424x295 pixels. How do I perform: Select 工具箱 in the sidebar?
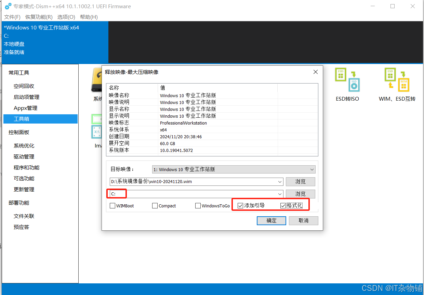coord(40,119)
